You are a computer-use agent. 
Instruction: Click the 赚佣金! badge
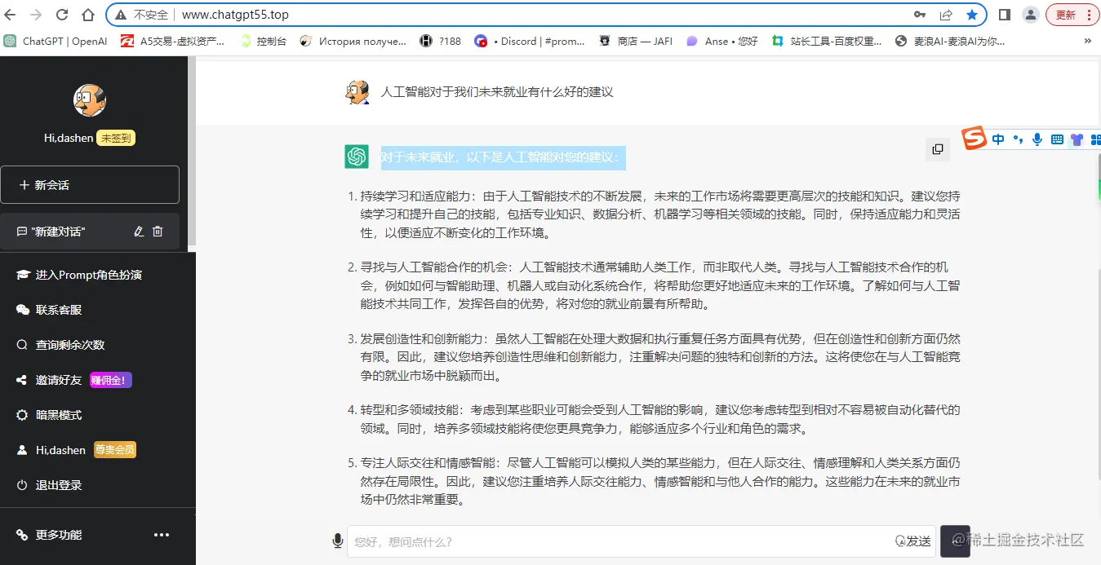pos(111,380)
